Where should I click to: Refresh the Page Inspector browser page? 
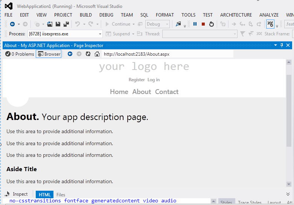pos(88,54)
